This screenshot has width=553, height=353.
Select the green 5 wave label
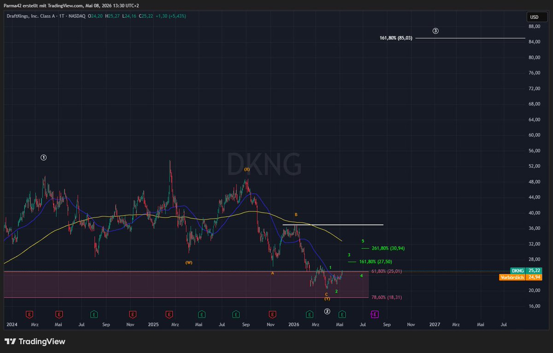click(x=363, y=241)
